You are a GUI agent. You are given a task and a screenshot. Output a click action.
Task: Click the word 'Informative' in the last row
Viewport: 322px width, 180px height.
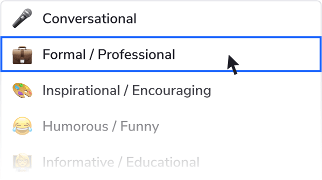[x=78, y=162]
